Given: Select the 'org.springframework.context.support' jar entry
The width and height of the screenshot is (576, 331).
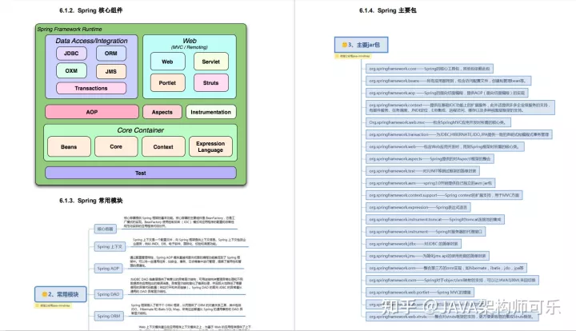Looking at the screenshot, I should click(444, 195).
